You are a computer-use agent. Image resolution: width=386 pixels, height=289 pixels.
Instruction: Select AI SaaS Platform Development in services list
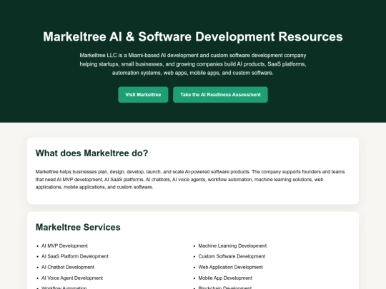(x=75, y=256)
